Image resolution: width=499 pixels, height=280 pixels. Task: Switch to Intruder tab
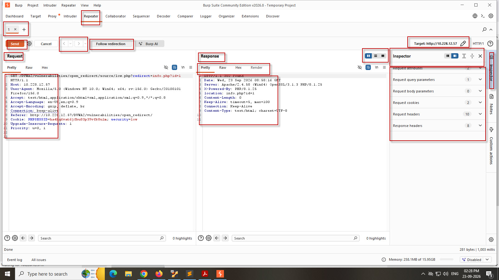[x=70, y=16]
